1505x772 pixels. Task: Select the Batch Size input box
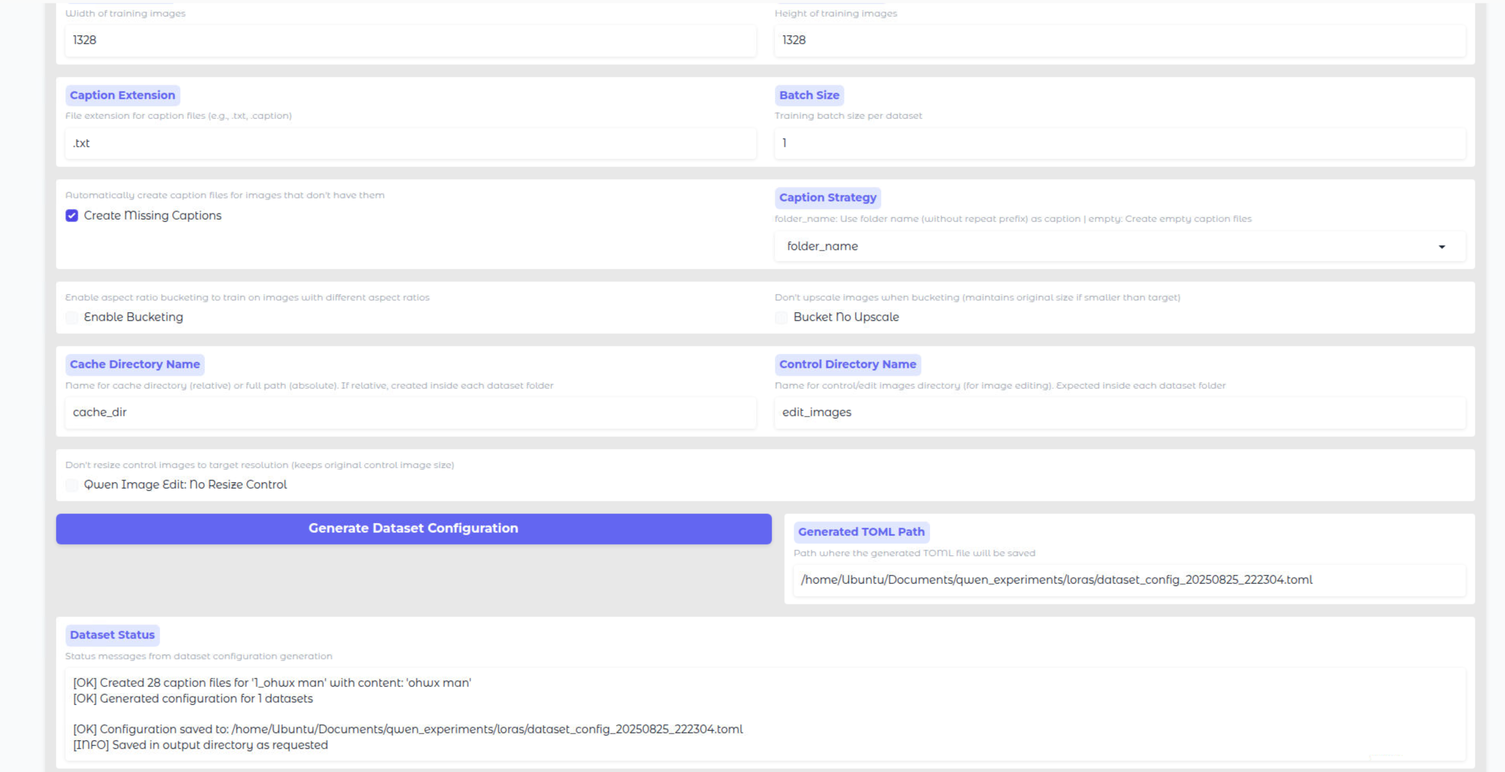click(x=1120, y=143)
